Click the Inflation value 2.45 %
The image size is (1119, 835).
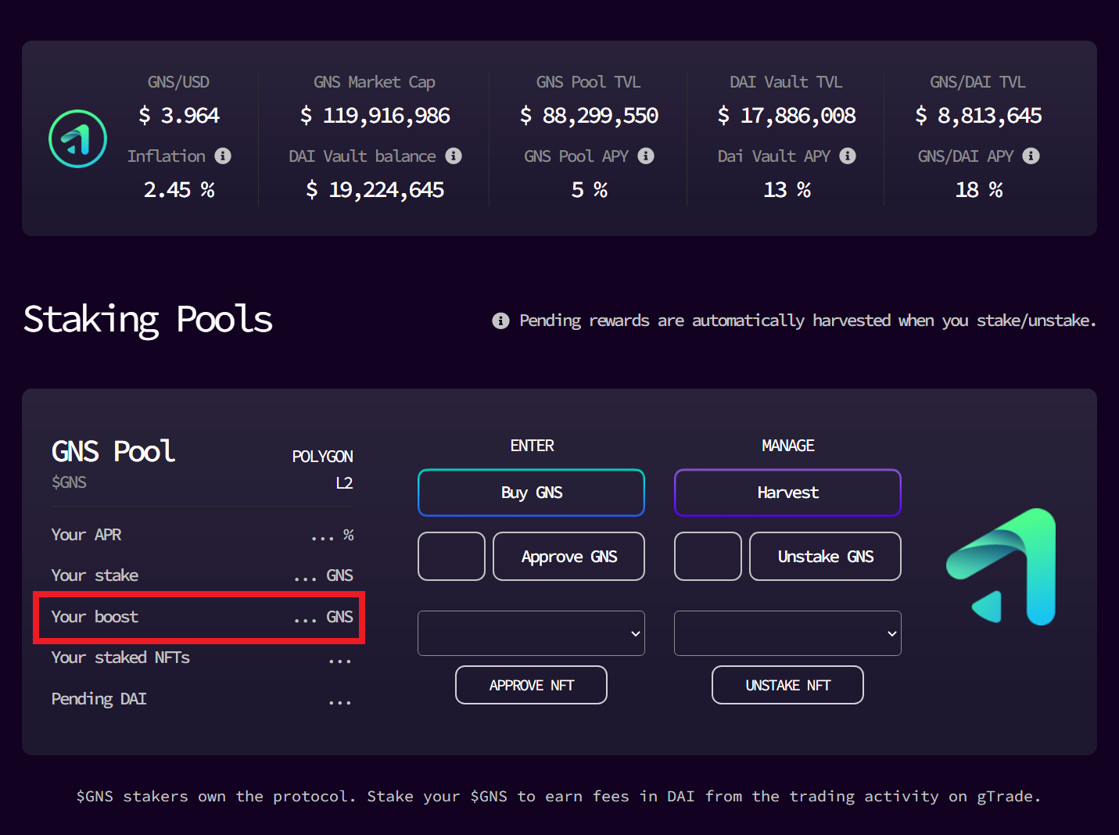point(179,190)
